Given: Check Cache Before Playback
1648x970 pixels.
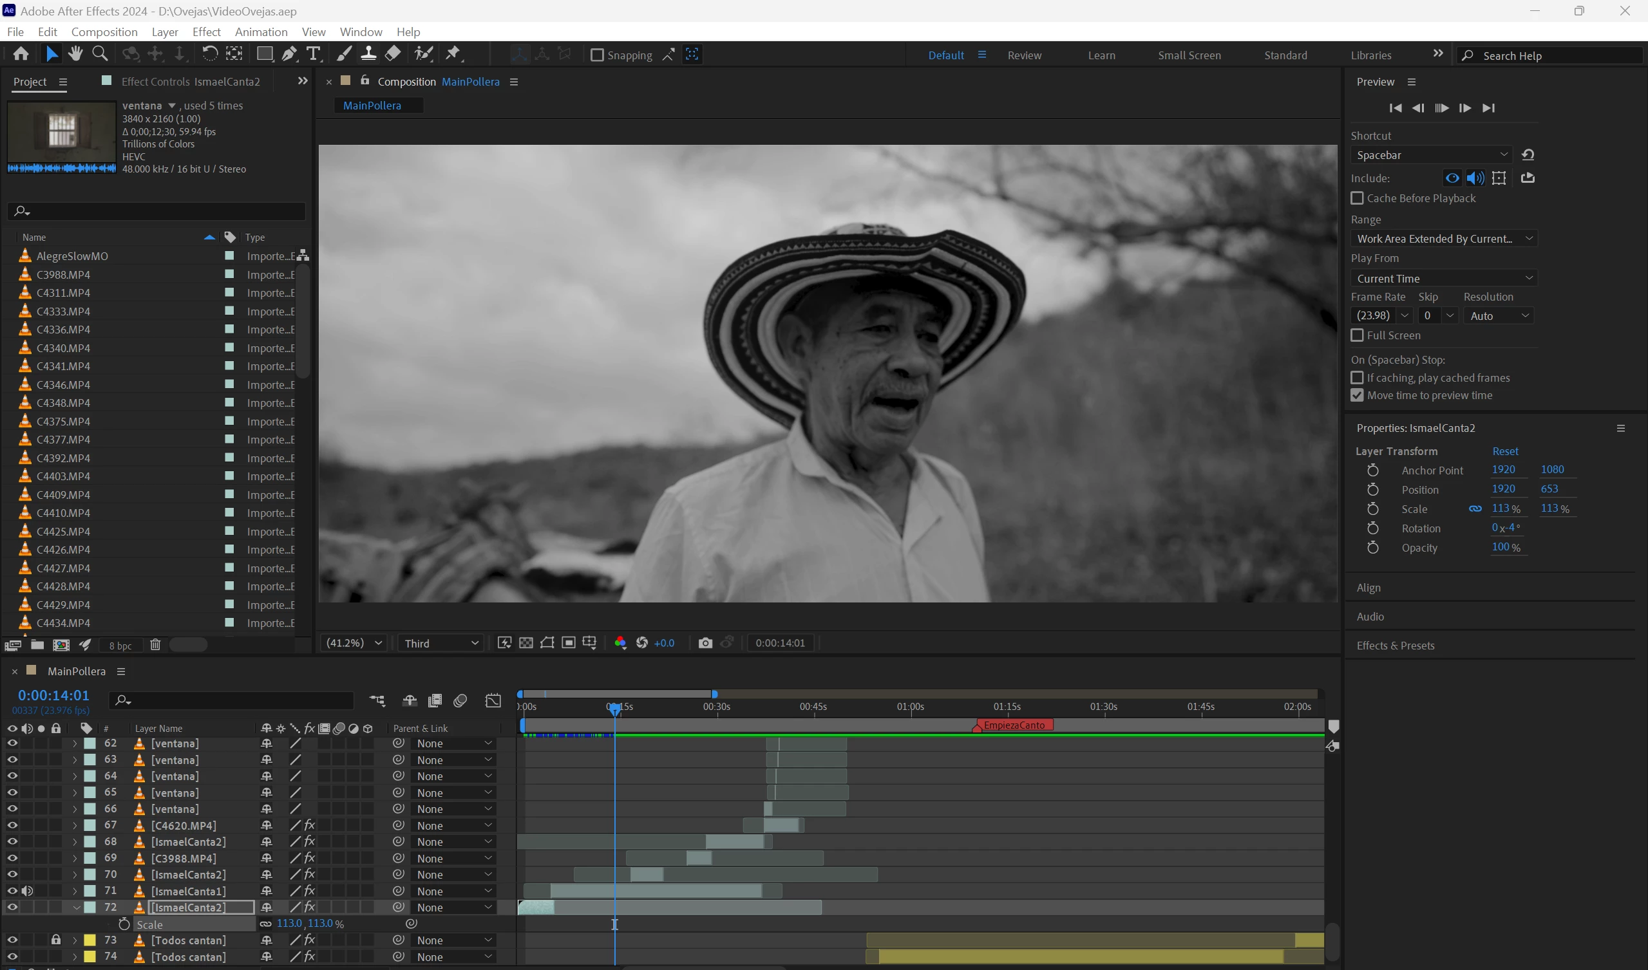Looking at the screenshot, I should pos(1357,198).
